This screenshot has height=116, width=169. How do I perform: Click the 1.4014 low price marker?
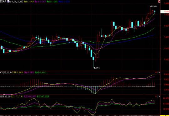[96, 68]
